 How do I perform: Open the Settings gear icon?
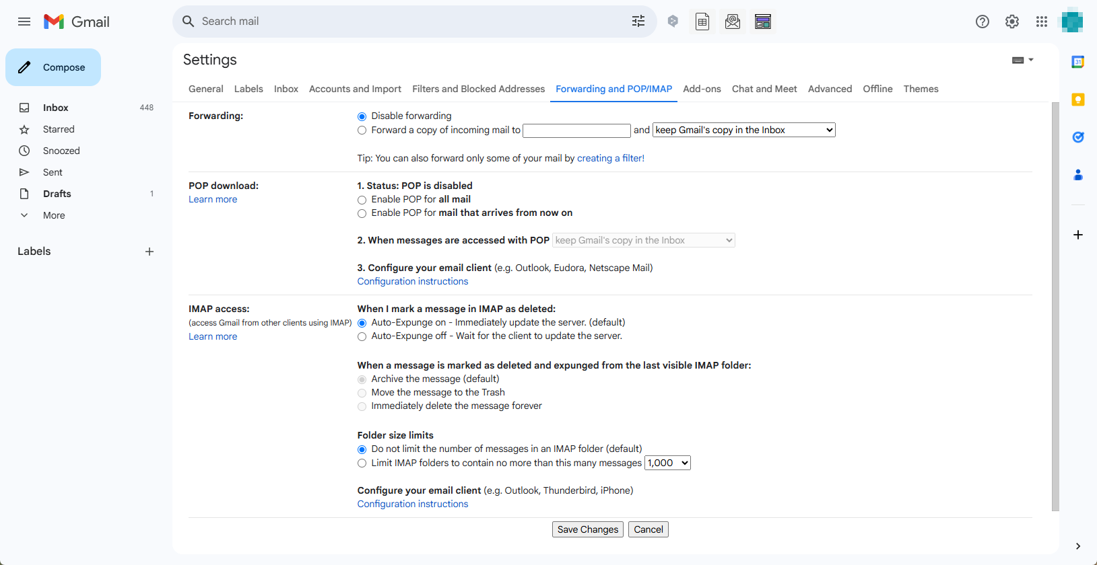(x=1012, y=22)
